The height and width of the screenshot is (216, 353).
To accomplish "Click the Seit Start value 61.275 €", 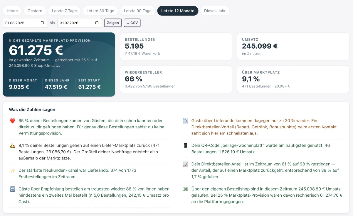I will tap(89, 87).
